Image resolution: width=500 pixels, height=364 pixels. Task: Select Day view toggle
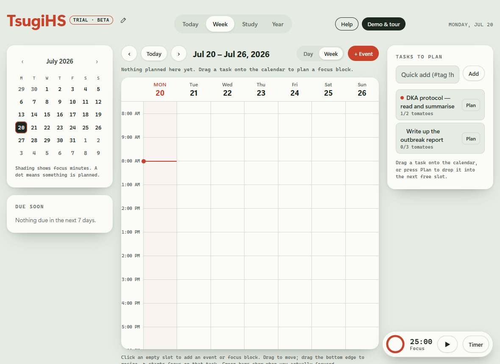click(x=308, y=54)
